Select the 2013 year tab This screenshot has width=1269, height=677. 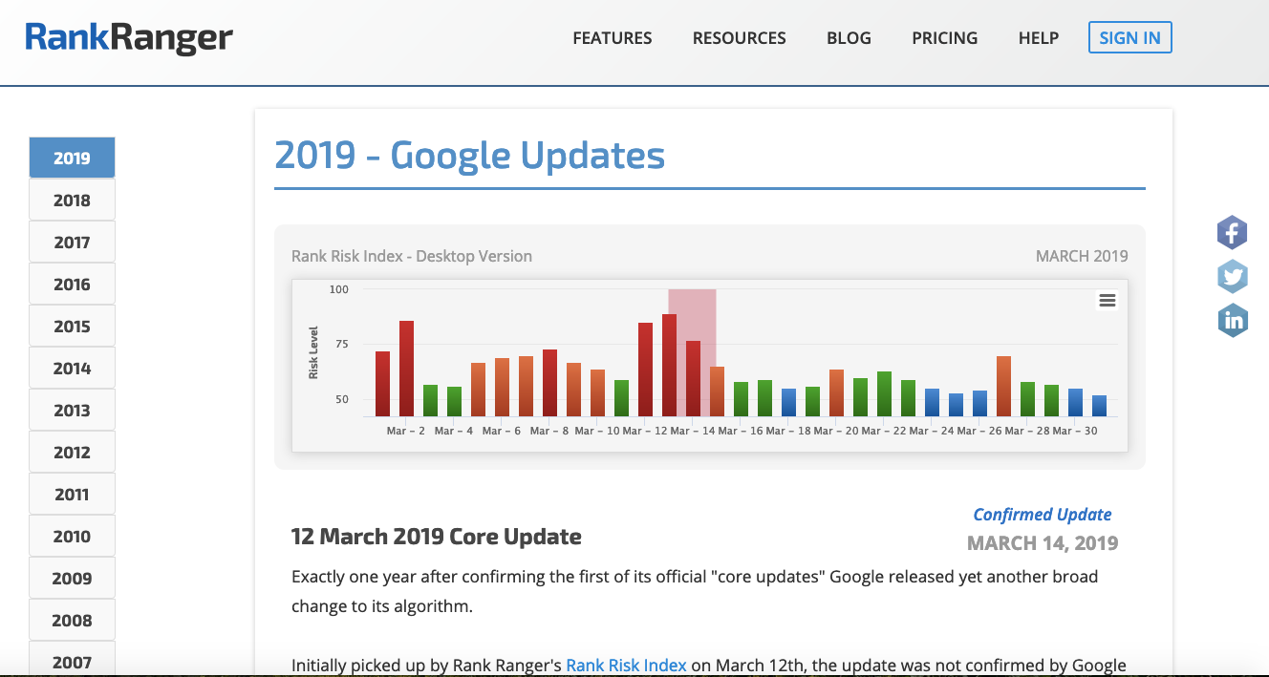tap(72, 411)
